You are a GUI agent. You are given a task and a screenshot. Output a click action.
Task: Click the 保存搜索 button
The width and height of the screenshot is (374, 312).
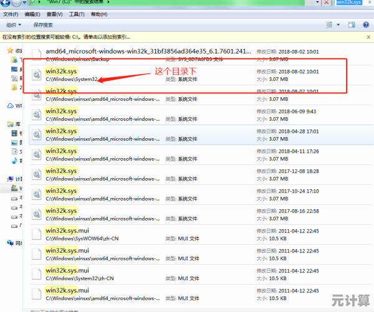pyautogui.click(x=42, y=25)
